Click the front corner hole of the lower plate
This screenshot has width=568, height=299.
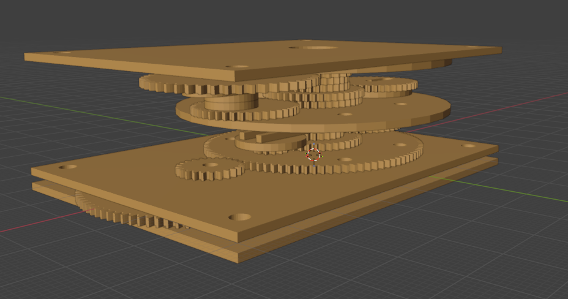[240, 217]
